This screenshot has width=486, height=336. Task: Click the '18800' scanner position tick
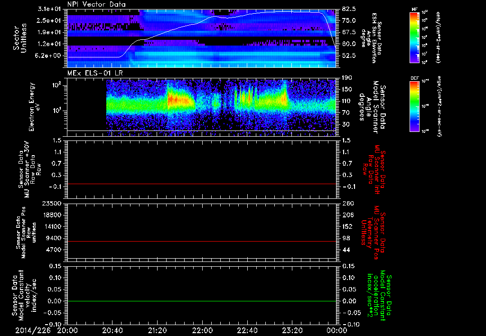(x=51, y=215)
